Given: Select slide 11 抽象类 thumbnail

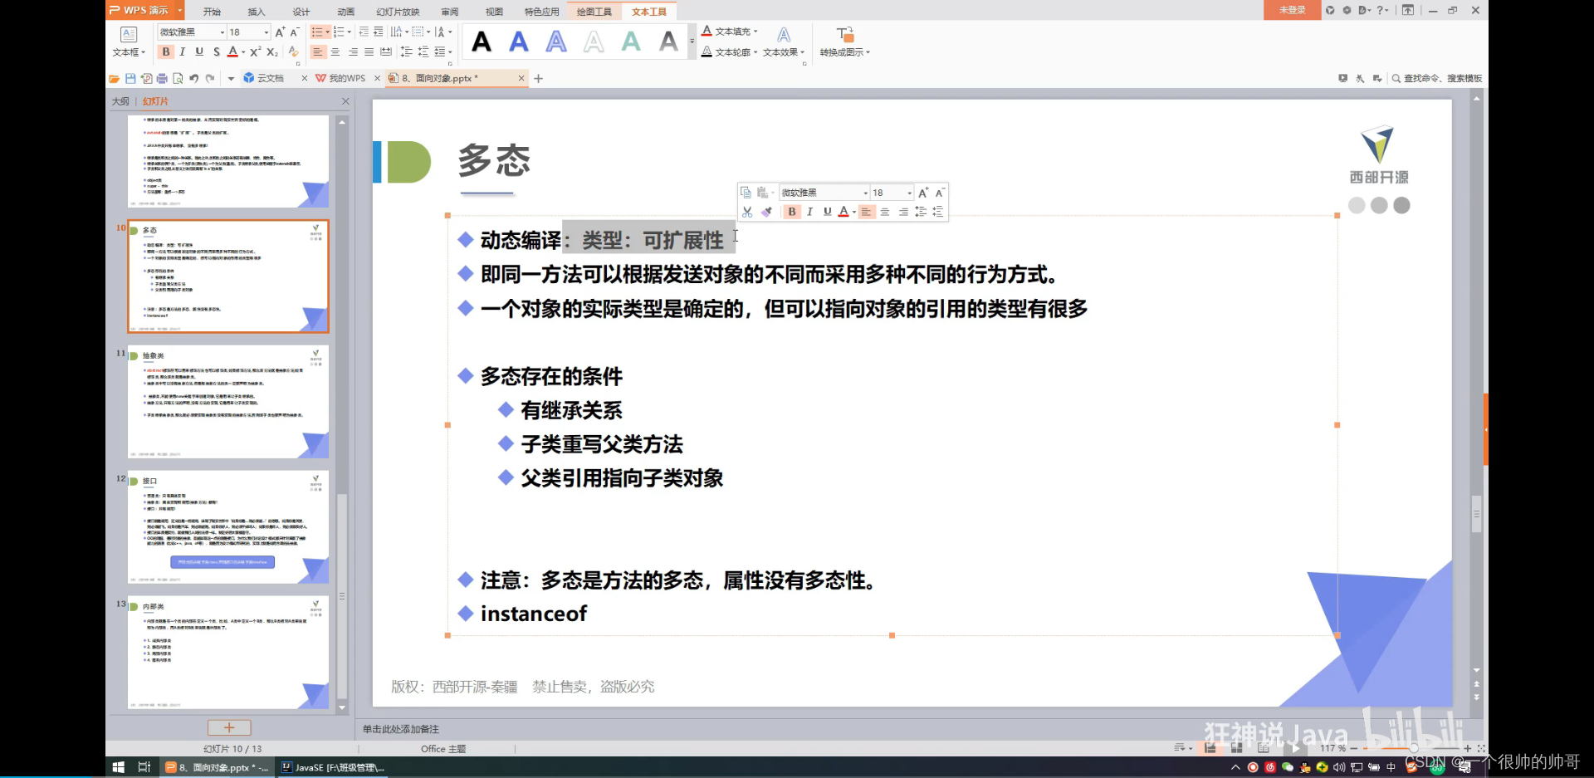Looking at the screenshot, I should point(228,402).
